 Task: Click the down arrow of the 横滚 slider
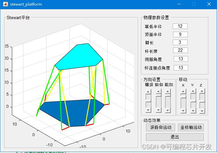148,110
